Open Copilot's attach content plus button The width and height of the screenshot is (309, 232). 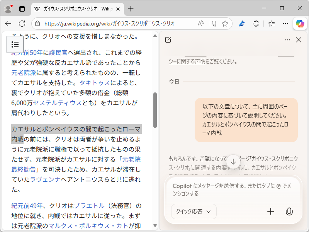click(x=271, y=212)
